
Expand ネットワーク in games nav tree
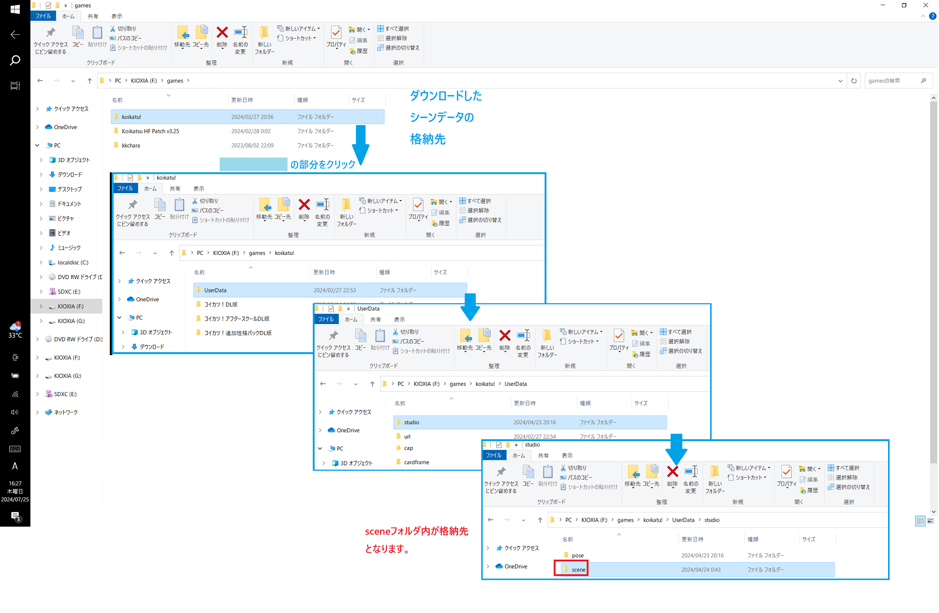coord(38,412)
